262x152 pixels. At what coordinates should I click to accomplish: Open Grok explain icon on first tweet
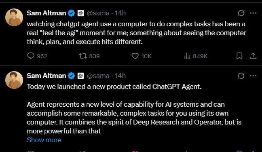pyautogui.click(x=241, y=13)
